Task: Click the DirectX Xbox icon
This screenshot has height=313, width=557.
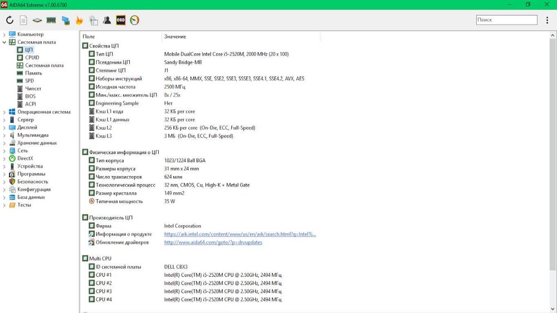Action: coord(12,159)
